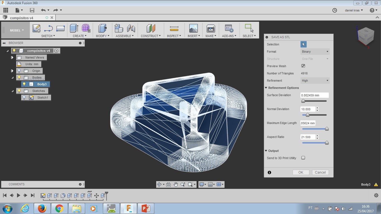Open the Display Settings monitor icon
Screen dimensions: 381x214
tap(202, 184)
